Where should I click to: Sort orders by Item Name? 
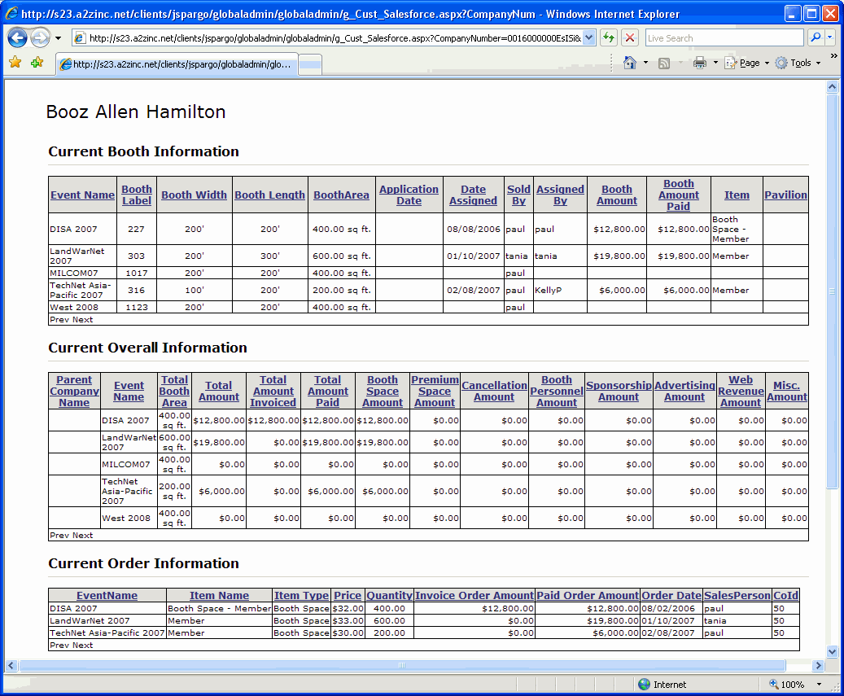219,595
